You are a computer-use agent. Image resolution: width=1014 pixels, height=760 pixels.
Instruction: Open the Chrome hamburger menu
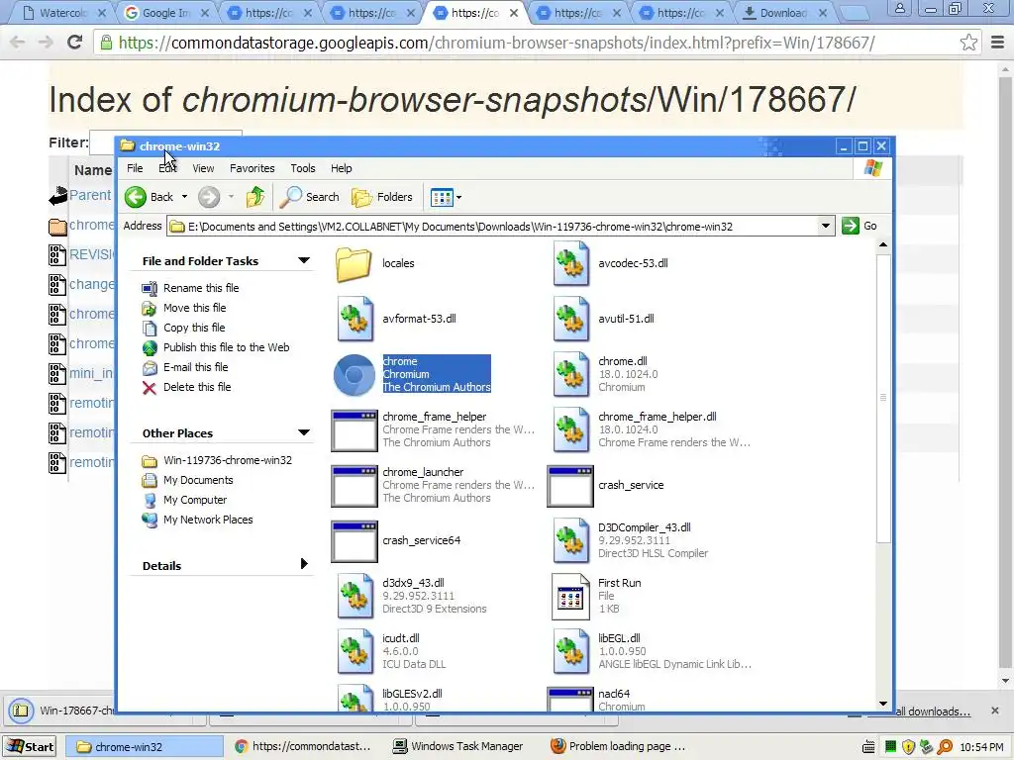tap(997, 43)
